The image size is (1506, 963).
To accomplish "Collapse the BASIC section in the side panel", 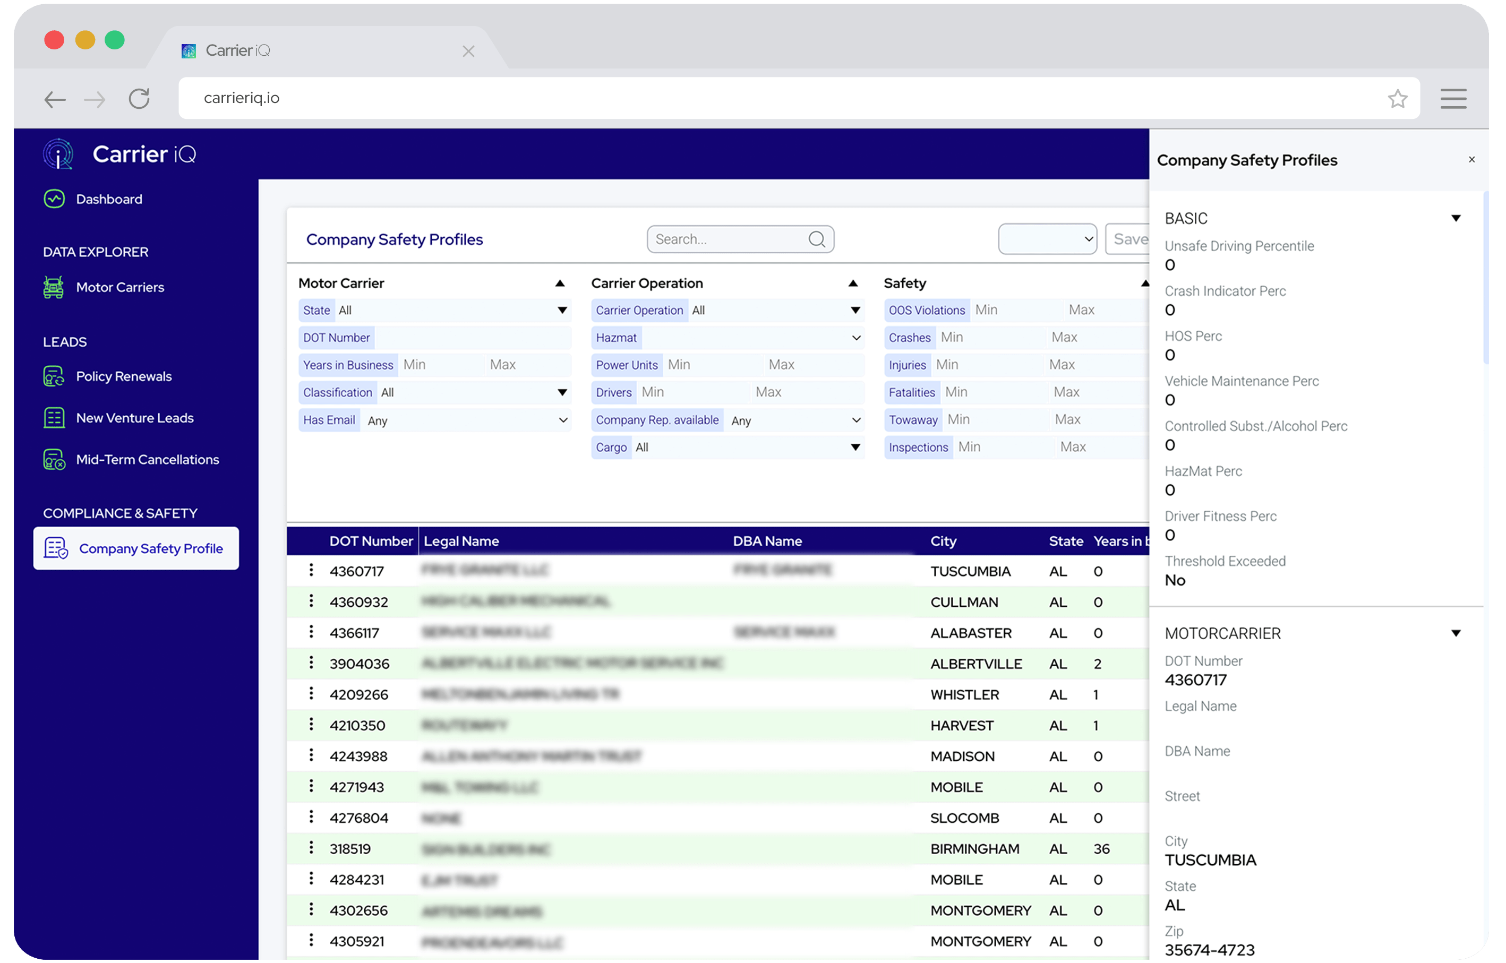I will click(x=1456, y=218).
